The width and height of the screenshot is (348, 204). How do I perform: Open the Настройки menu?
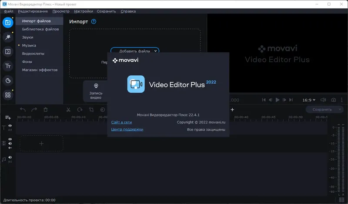pyautogui.click(x=84, y=11)
